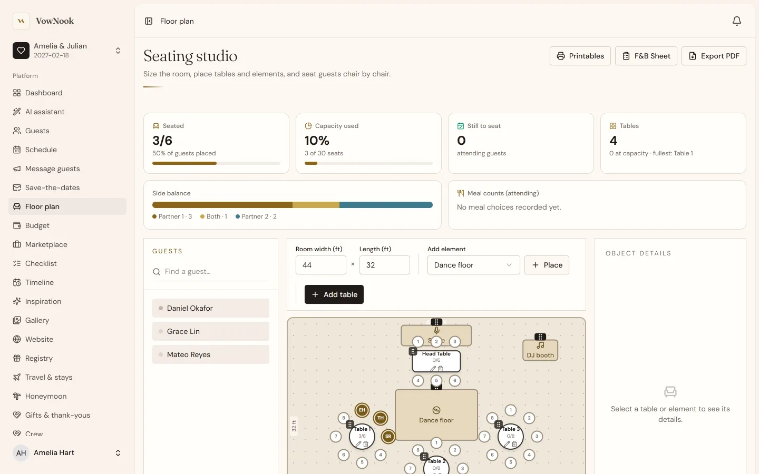Open the Add element Dance floor dropdown
This screenshot has height=474, width=759.
click(473, 265)
